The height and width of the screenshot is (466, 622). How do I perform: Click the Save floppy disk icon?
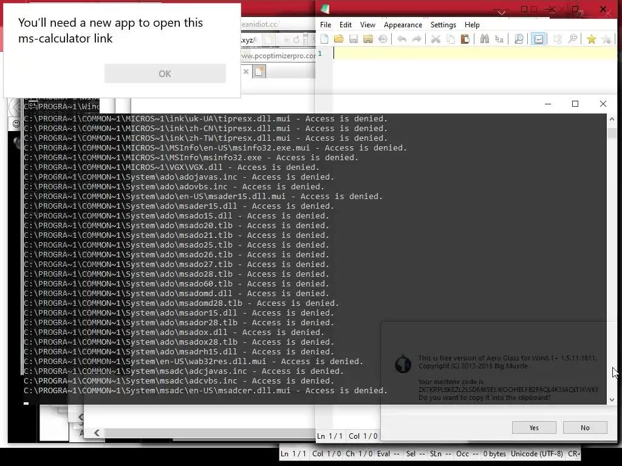354,39
